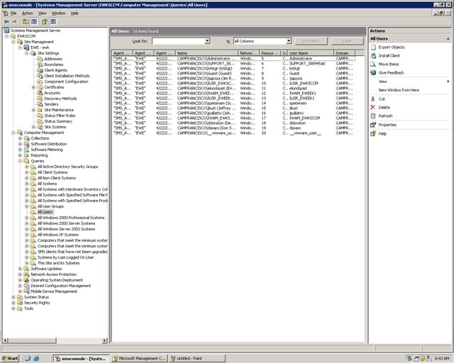454x363 pixels.
Task: Click the Properties icon in Actions pane
Action: coord(373,125)
